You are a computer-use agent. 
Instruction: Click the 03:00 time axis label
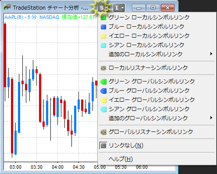[x=15, y=167]
